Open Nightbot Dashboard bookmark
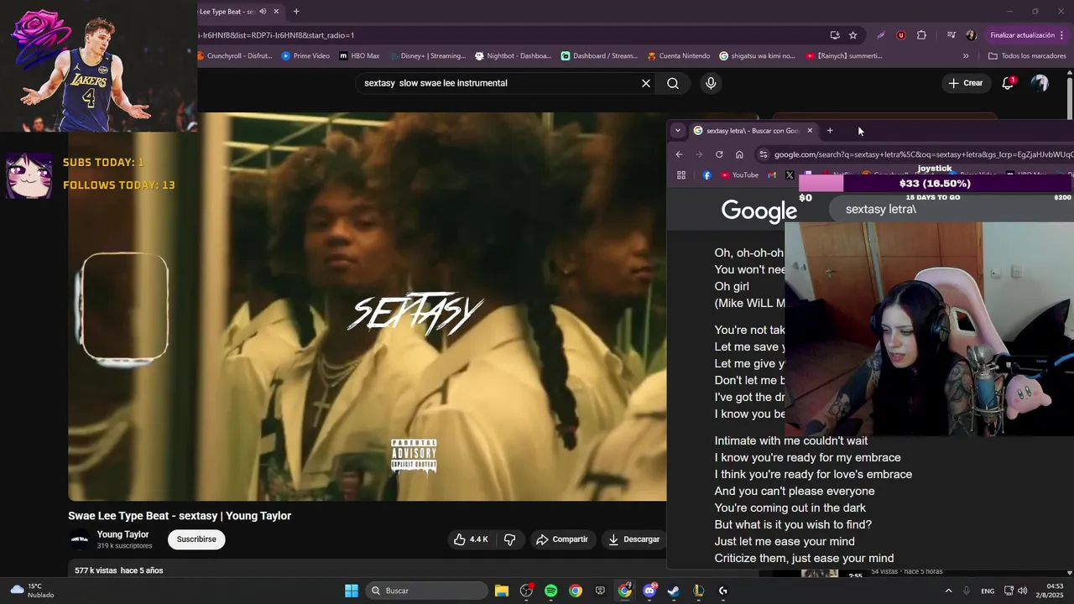This screenshot has width=1074, height=604. (514, 56)
